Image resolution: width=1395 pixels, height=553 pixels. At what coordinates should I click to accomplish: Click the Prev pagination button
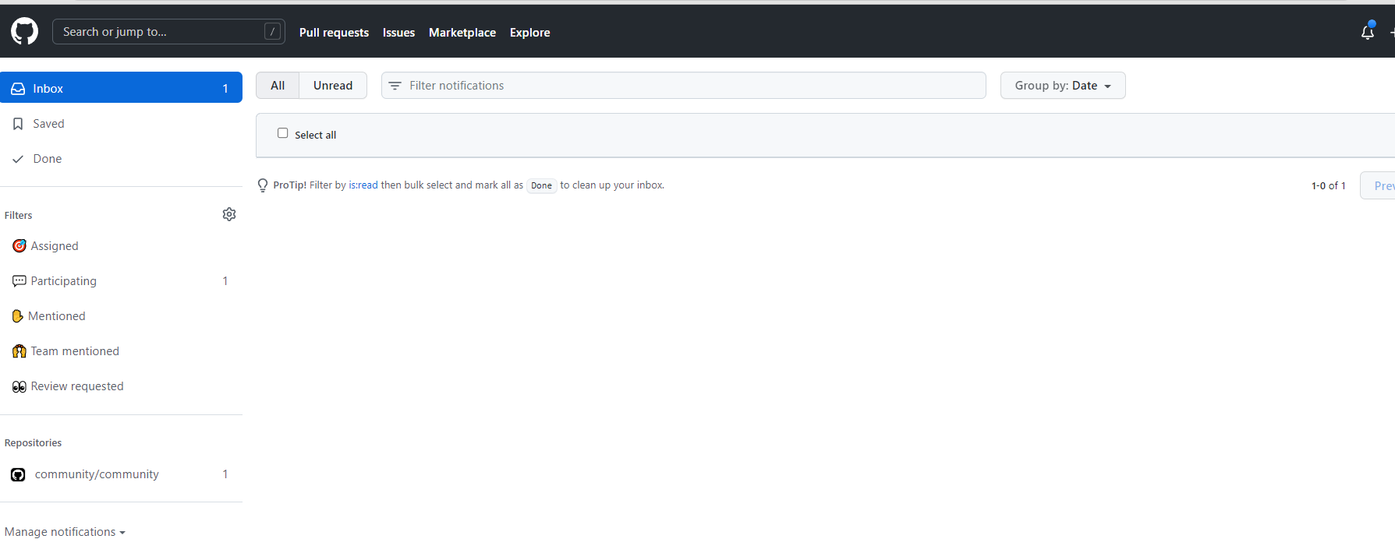pyautogui.click(x=1379, y=185)
